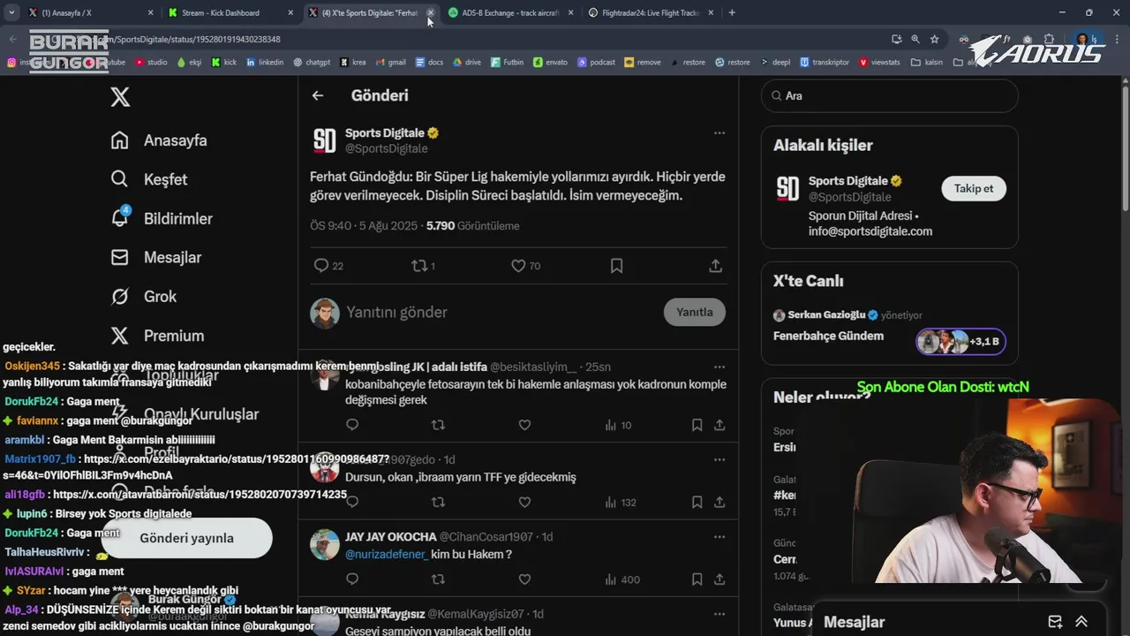Open more menu on besiktasliyim_ reply
1130x636 pixels.
pyautogui.click(x=719, y=367)
